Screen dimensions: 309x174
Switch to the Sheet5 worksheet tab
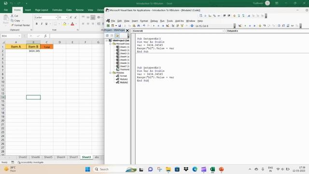tap(48, 157)
